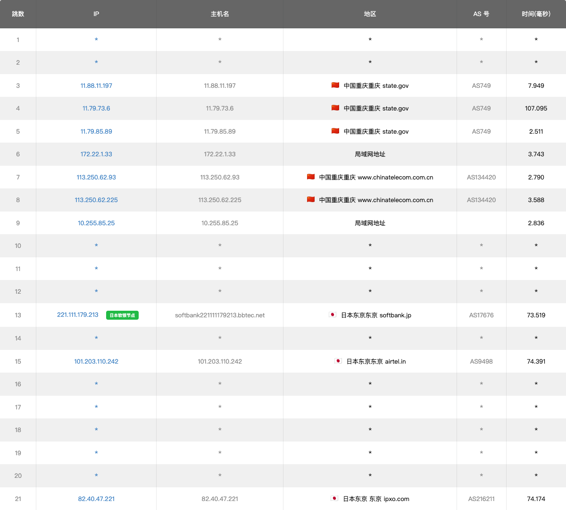
Task: Click the China flag icon in hop 8
Action: click(311, 200)
